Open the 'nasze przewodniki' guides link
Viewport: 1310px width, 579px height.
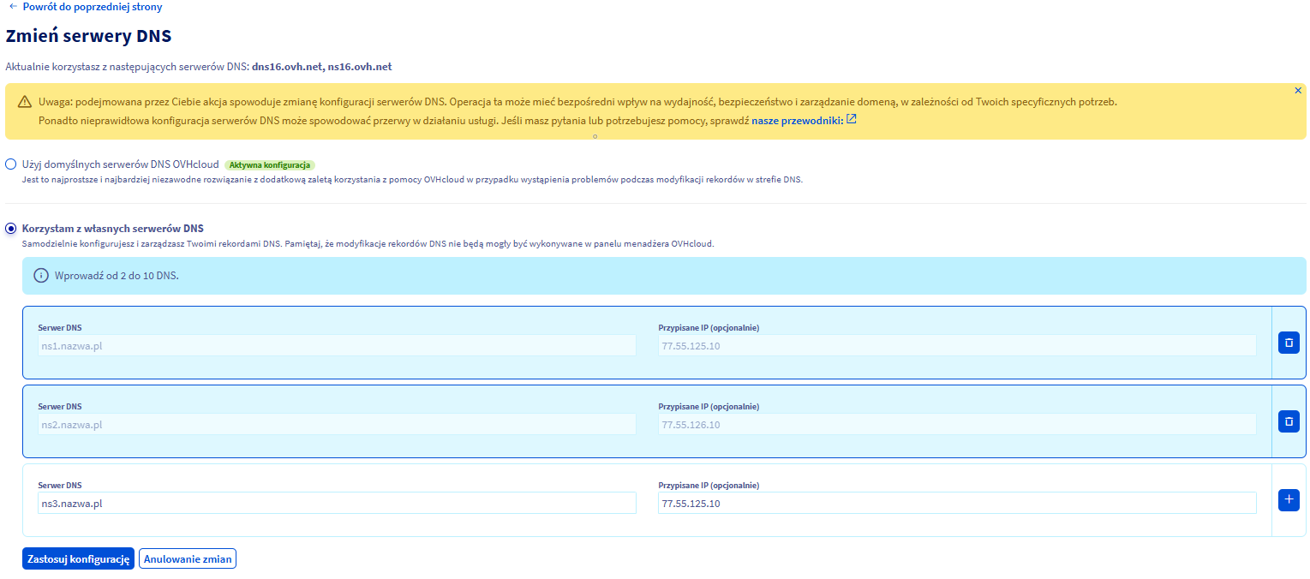[x=797, y=121]
